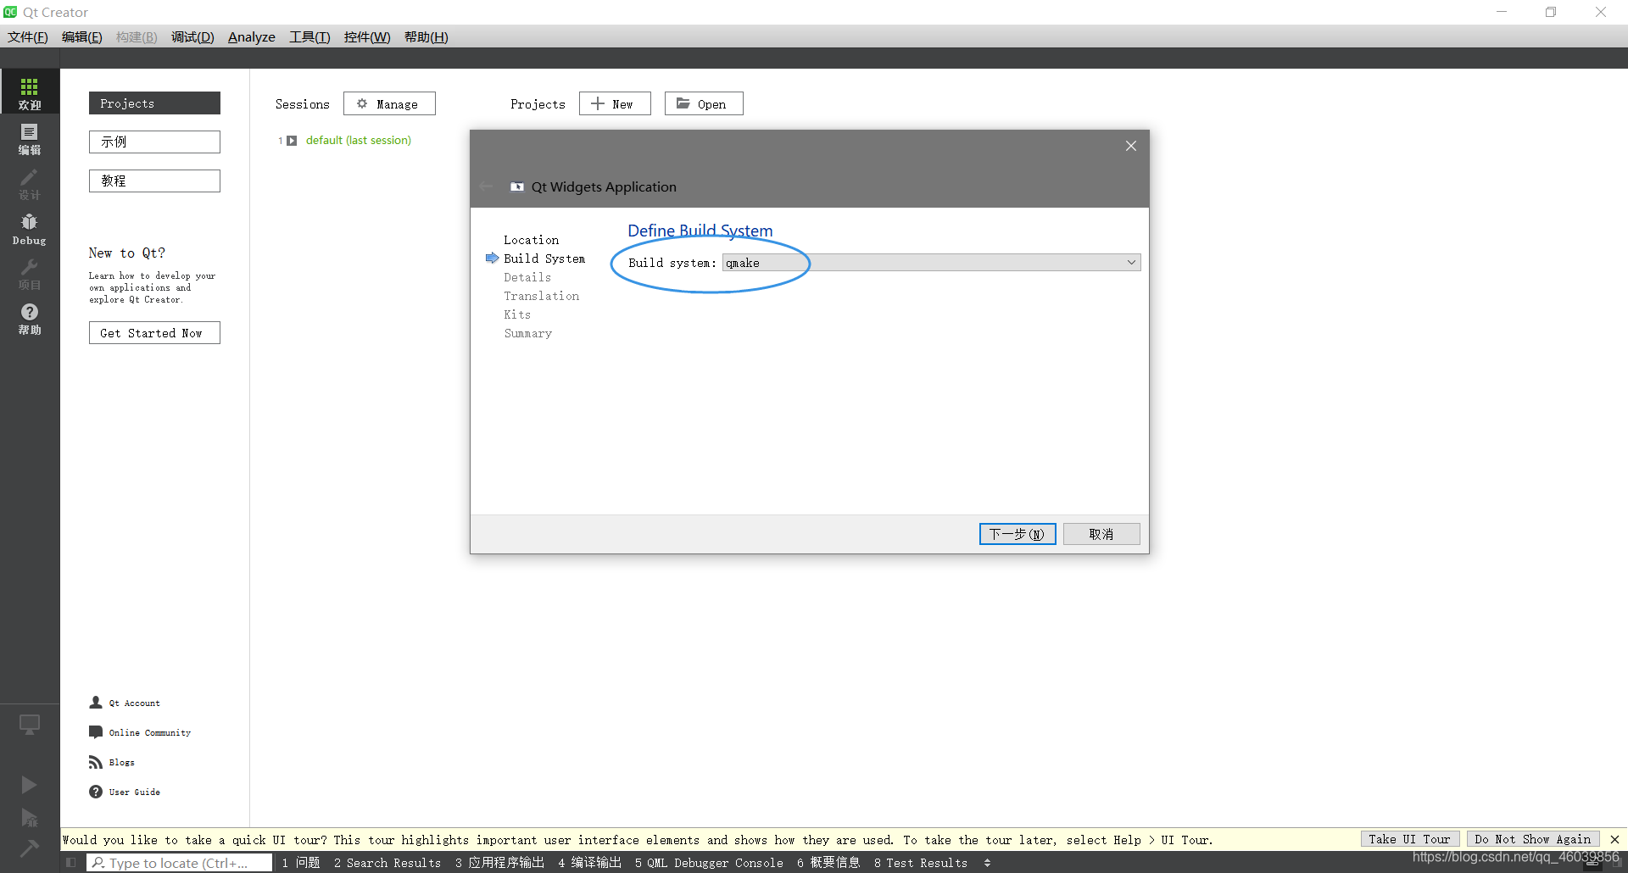This screenshot has height=873, width=1628.
Task: Cancel the wizard with 取消
Action: tap(1101, 534)
